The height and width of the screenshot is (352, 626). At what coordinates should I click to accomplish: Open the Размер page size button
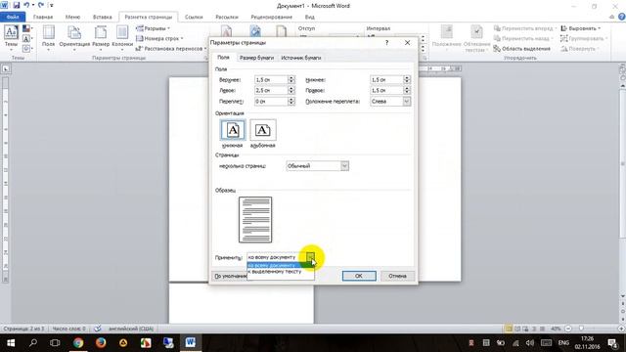pos(101,37)
